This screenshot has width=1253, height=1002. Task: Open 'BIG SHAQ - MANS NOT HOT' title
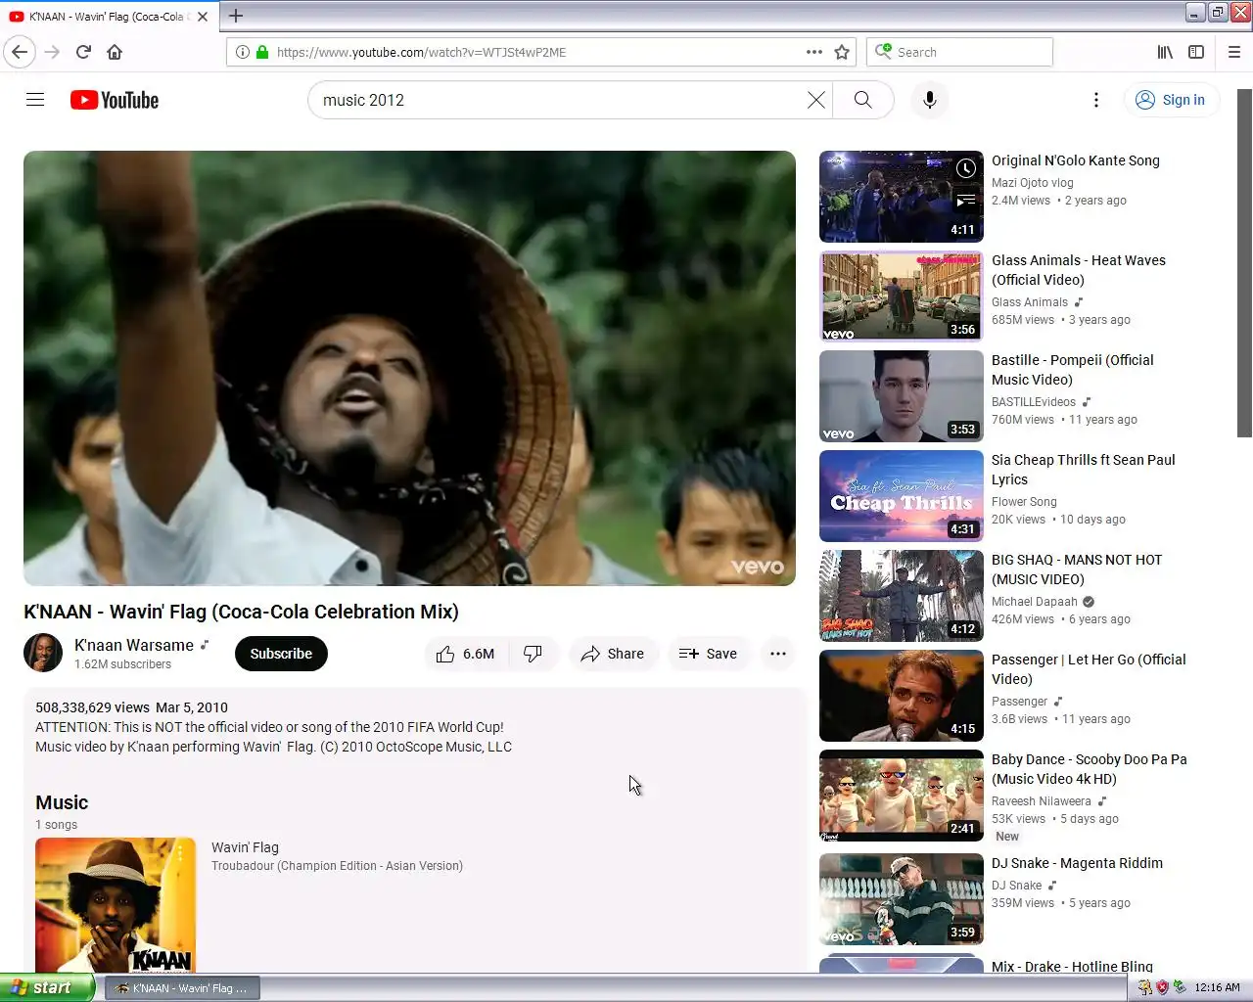1077,569
